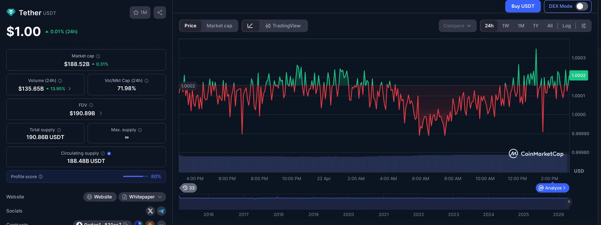Show Vol/Mkt Cap (24h) info icon
Viewport: 601px width, 225px height.
(x=146, y=81)
